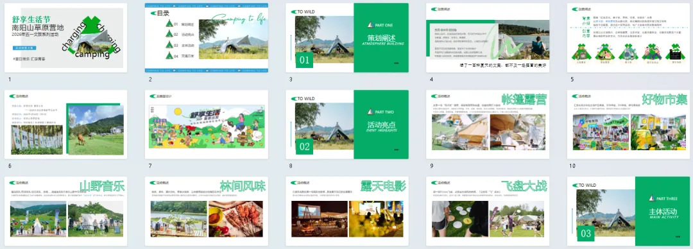This screenshot has width=693, height=249.
Task: Select slide 6 thumbnail with grassland hill photo
Action: 66,125
